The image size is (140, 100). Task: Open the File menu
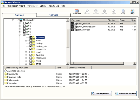point(3,6)
